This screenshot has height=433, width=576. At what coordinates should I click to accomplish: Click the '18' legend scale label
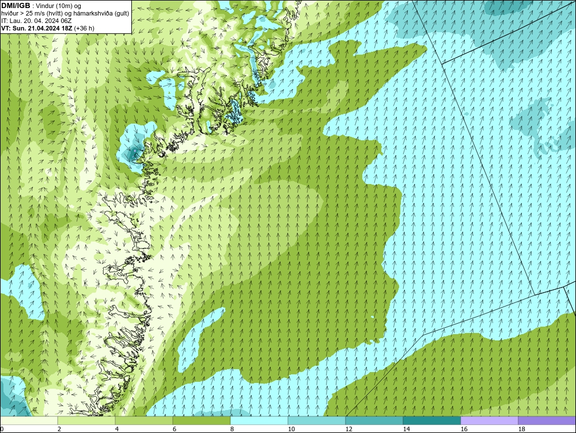tap(521, 429)
